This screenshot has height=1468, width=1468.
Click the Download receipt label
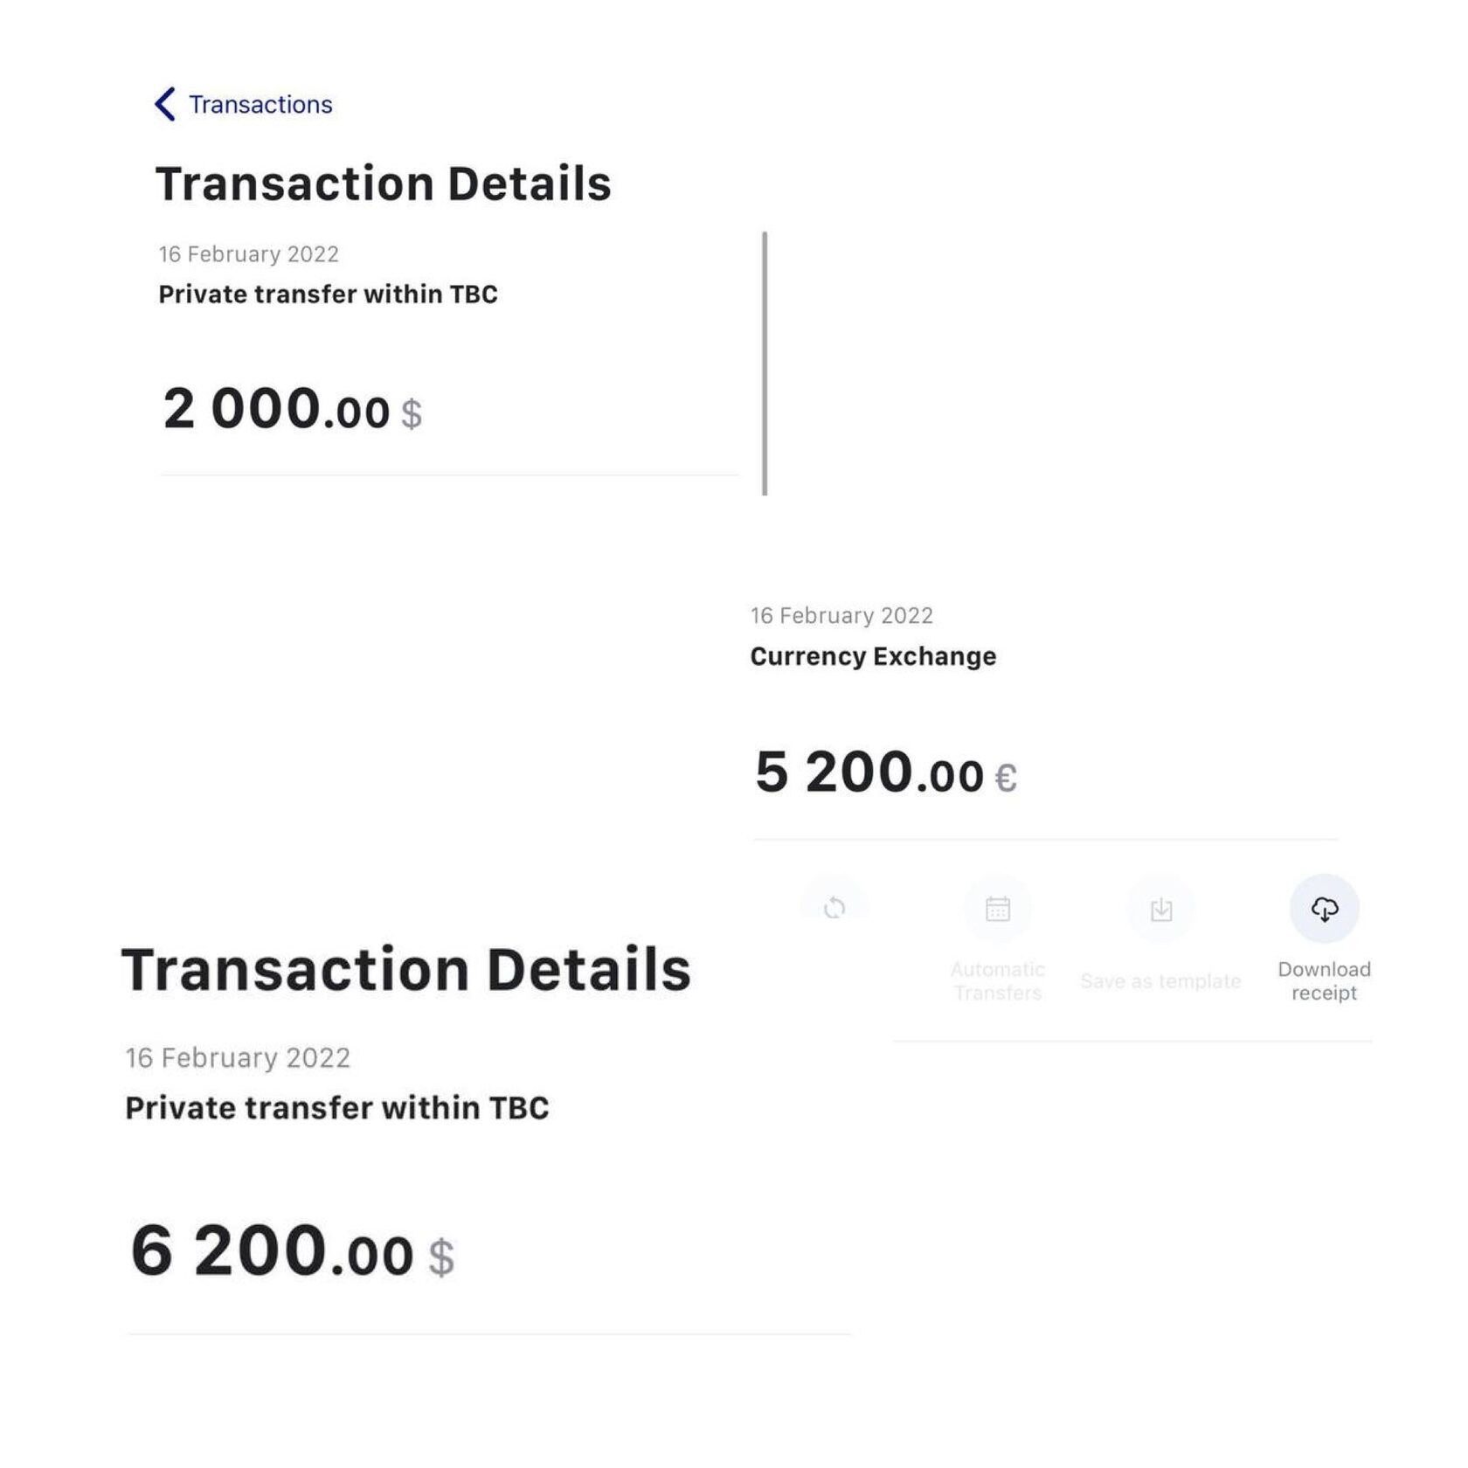coord(1324,981)
